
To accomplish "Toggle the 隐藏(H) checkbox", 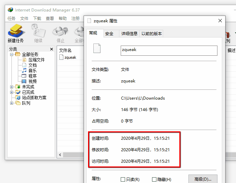I will tap(154, 179).
